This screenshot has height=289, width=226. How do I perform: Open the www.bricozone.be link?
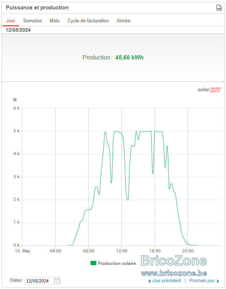pos(174,273)
